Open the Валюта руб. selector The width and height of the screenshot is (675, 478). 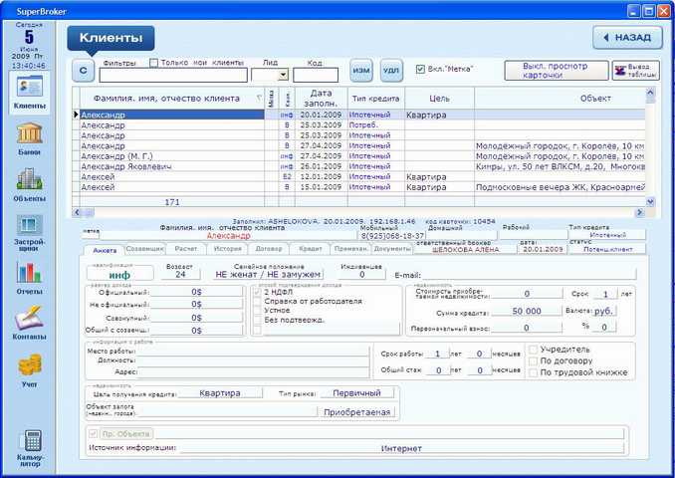point(604,311)
